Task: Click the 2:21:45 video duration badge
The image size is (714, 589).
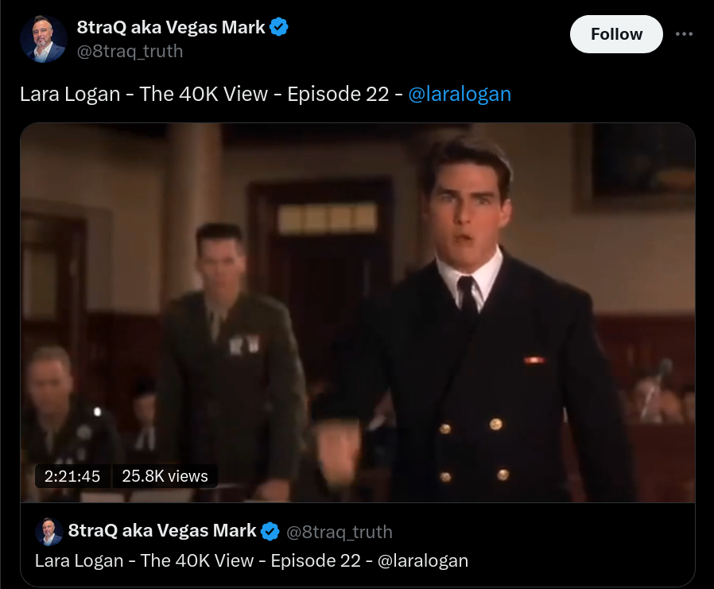Action: pos(72,476)
